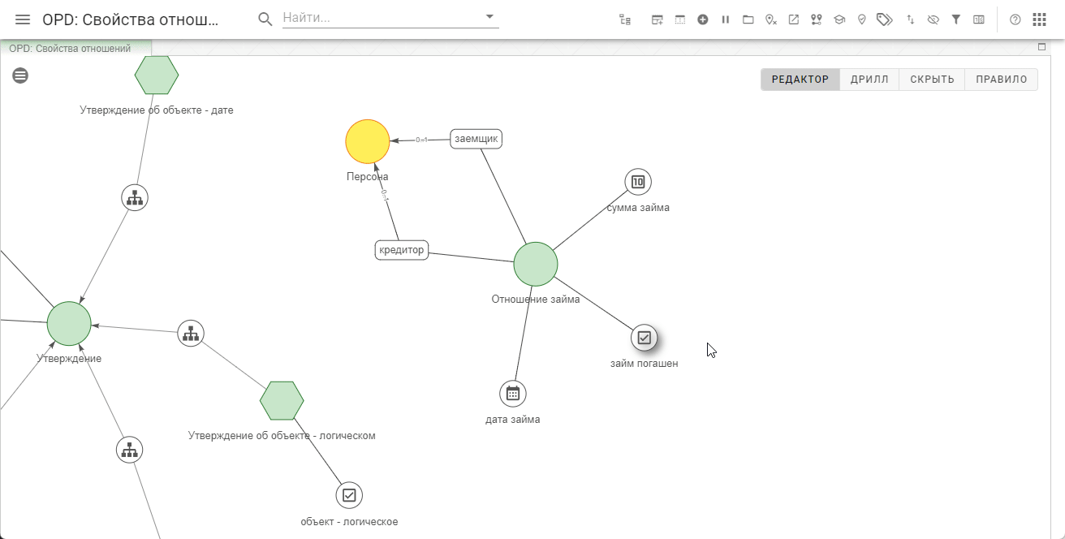Image resolution: width=1065 pixels, height=539 pixels.
Task: Open the hamburger main menu
Action: 23,19
